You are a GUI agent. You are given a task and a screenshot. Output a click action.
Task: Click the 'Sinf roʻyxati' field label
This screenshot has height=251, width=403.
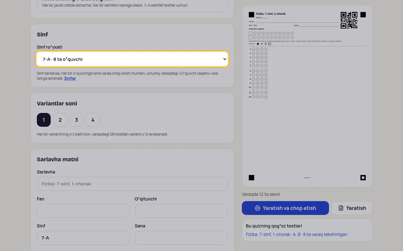click(50, 47)
